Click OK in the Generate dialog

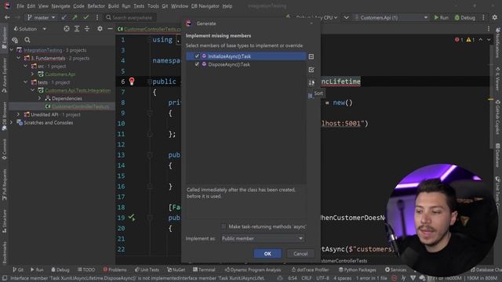pyautogui.click(x=267, y=254)
